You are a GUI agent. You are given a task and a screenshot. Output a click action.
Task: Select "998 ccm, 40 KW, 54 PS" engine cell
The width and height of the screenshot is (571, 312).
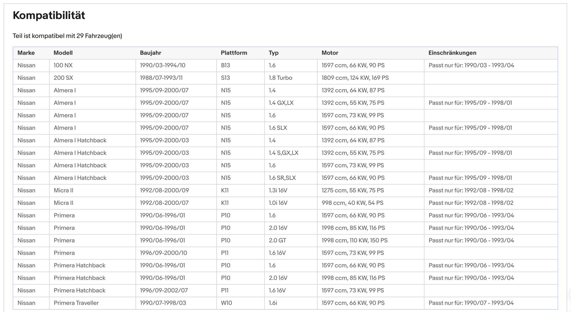[352, 203]
